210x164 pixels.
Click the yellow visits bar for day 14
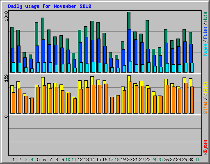[91, 81]
